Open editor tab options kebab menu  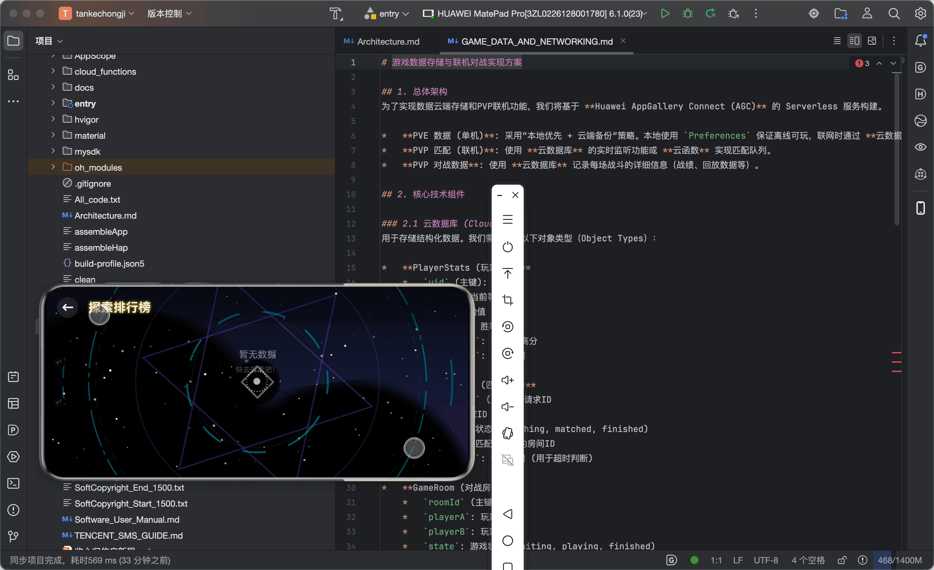(894, 41)
